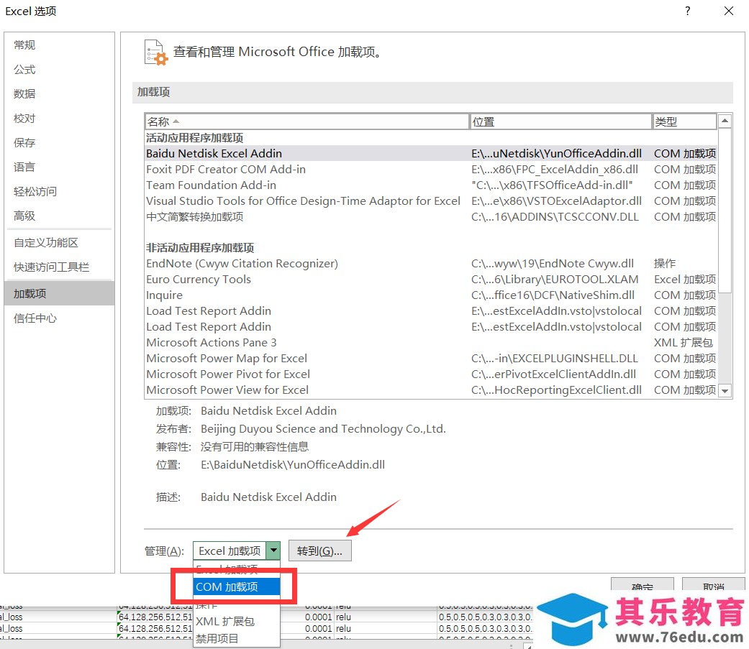This screenshot has width=749, height=649.
Task: Click the EUROTOOL.XLAM location cell
Action: 555,279
